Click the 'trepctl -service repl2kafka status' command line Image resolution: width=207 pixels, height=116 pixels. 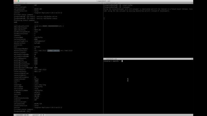click(x=36, y=19)
